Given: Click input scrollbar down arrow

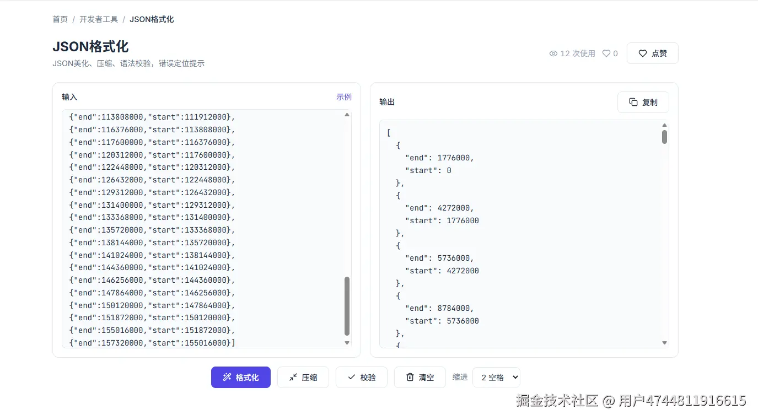Looking at the screenshot, I should coord(347,343).
